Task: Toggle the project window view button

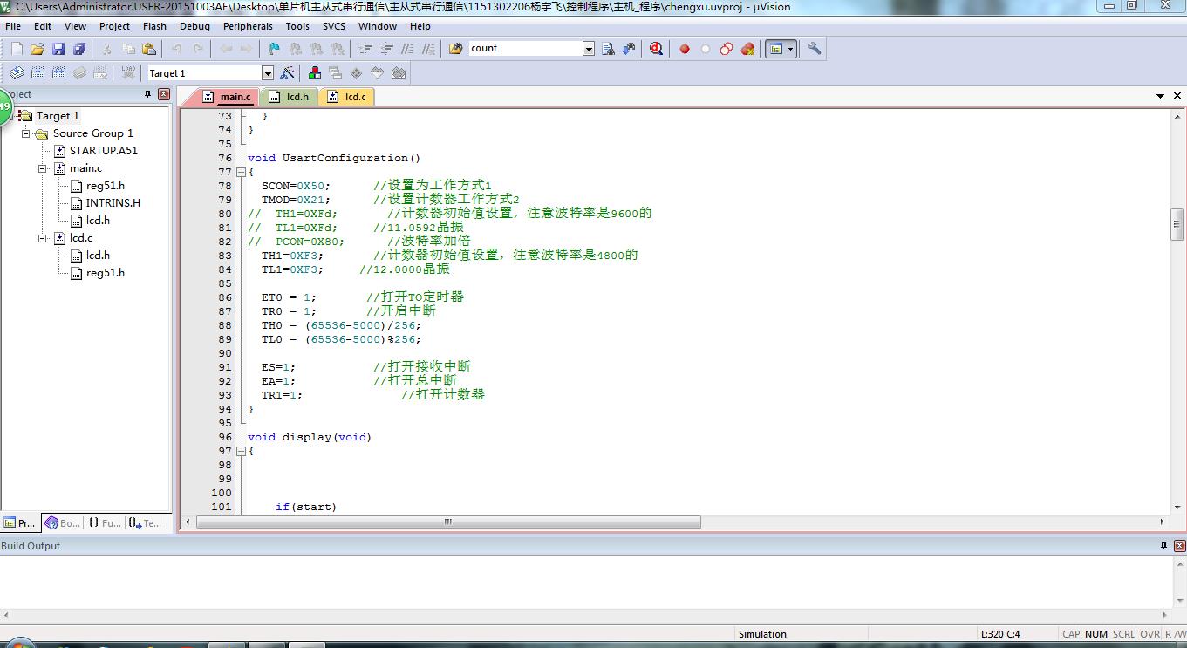Action: point(776,49)
